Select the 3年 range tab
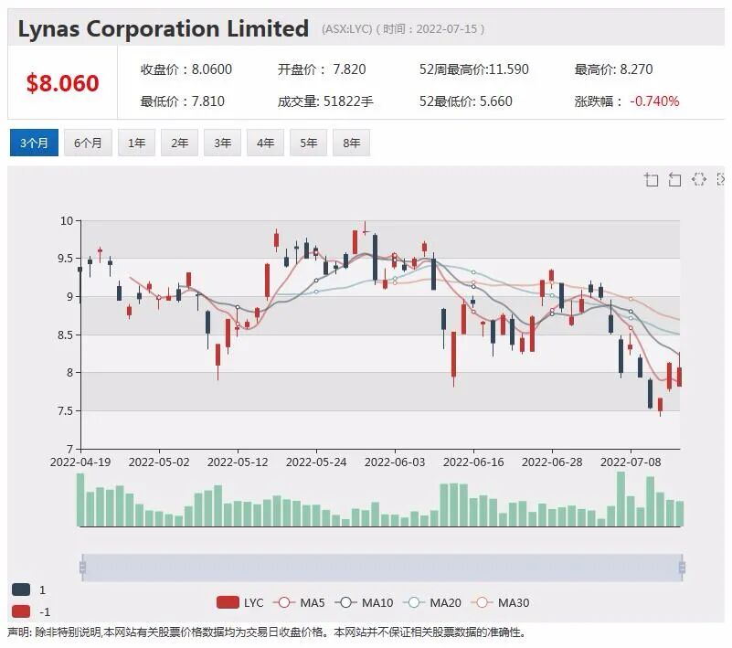The image size is (732, 648). point(222,143)
